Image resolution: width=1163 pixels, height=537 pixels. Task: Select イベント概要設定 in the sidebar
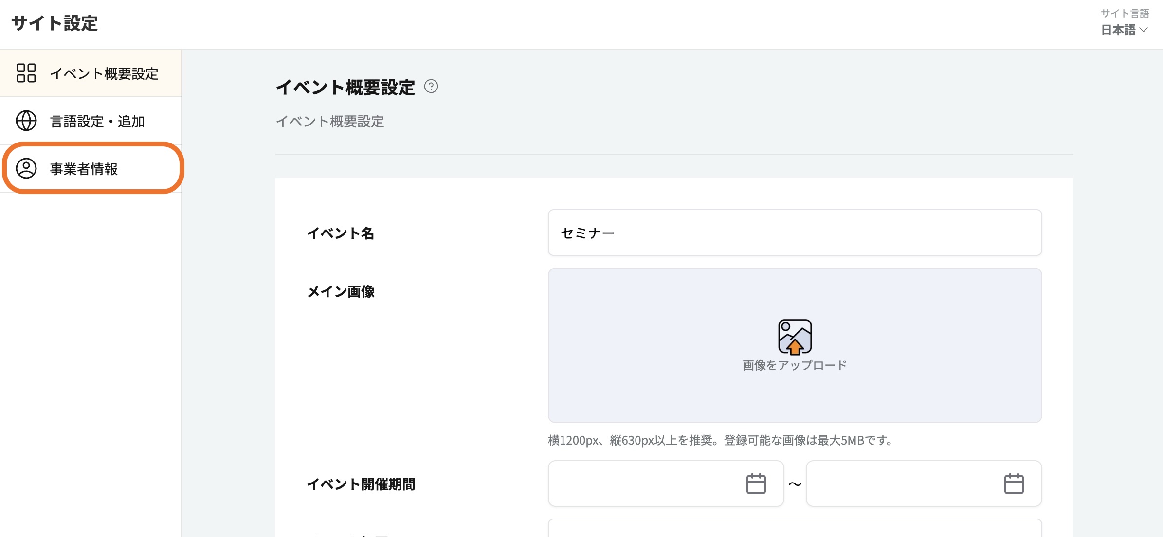point(104,73)
